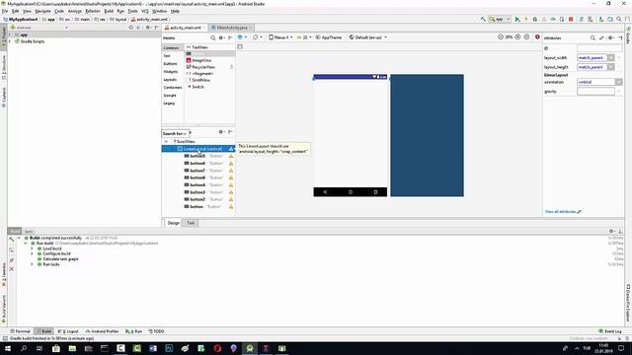Stop the running app with red square
The image size is (632, 355).
(x=571, y=19)
